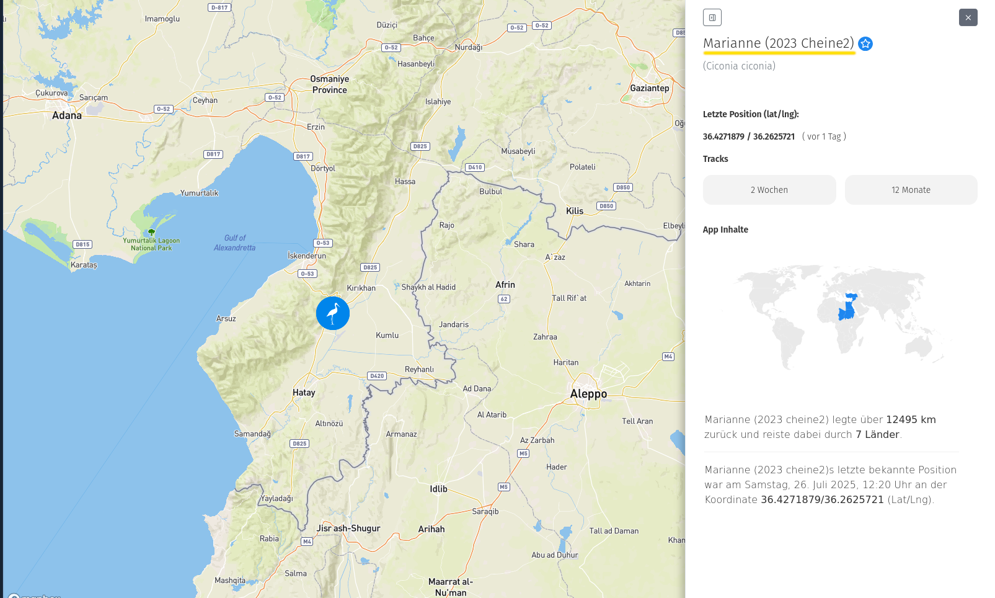The width and height of the screenshot is (995, 598).
Task: Collapse the sidebar with the panel icon
Action: (x=712, y=17)
